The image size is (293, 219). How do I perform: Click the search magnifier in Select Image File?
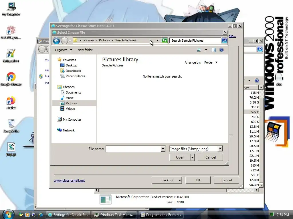[x=224, y=40]
